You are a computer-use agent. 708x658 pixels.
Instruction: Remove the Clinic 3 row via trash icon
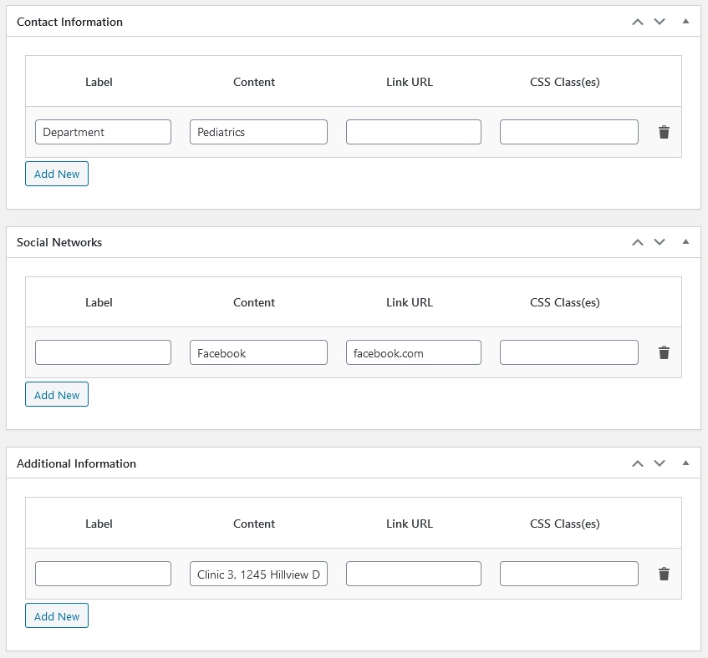[x=664, y=574]
